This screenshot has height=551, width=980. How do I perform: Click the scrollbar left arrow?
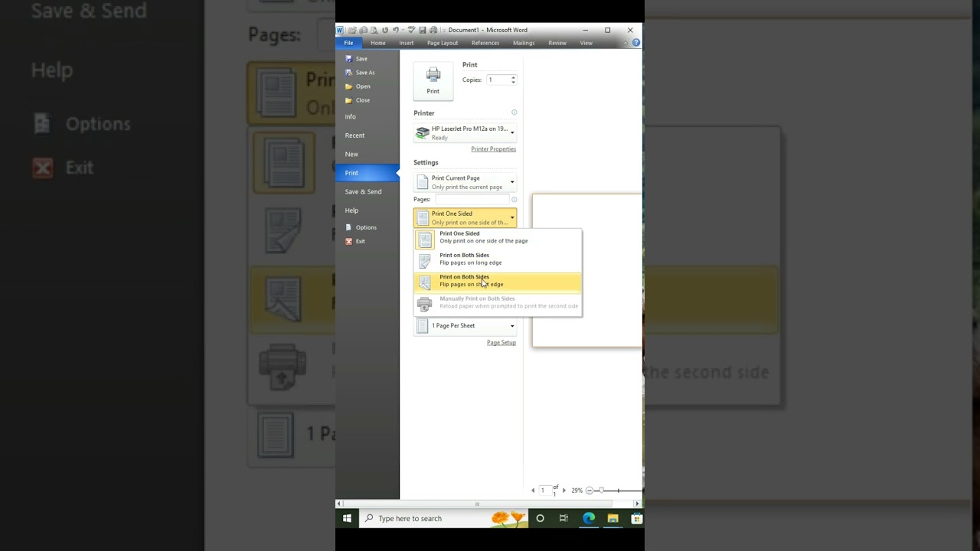coord(339,504)
